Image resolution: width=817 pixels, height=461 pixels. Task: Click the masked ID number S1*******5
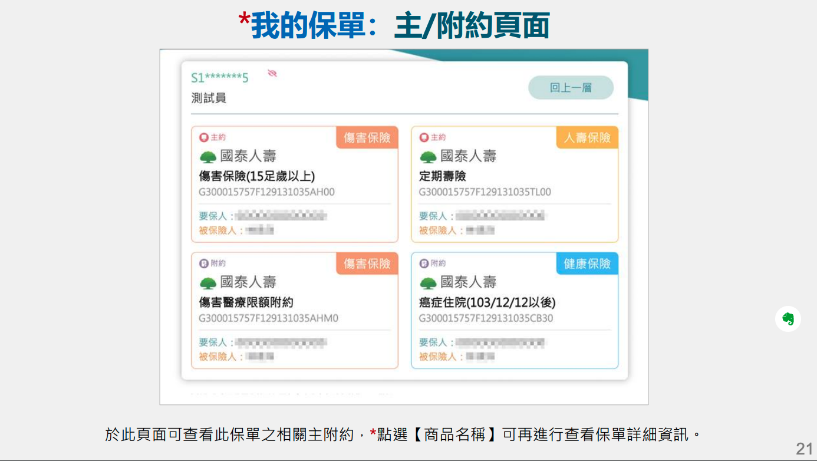pos(220,78)
